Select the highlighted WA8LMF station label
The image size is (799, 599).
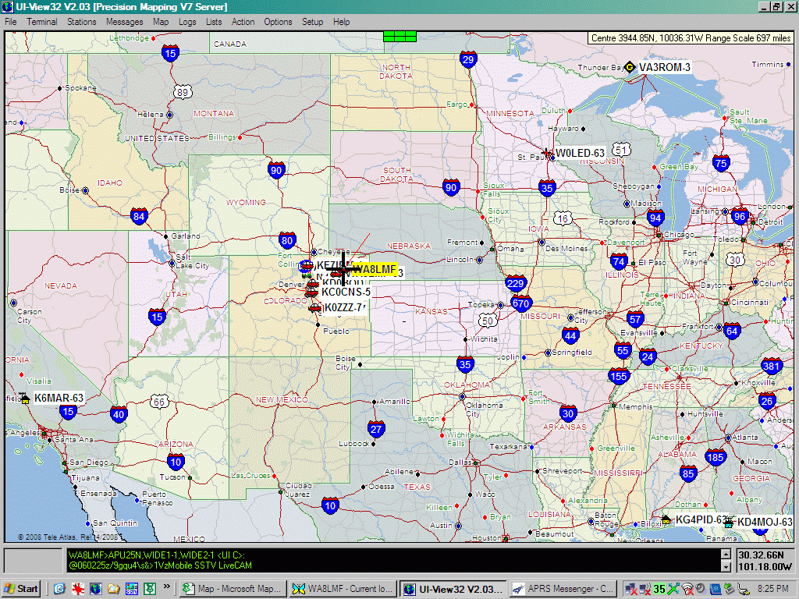click(375, 269)
